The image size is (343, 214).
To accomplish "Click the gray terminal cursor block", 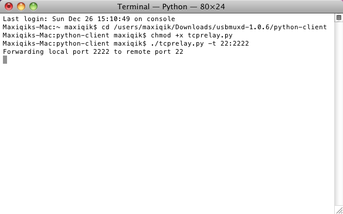I will (x=5, y=60).
